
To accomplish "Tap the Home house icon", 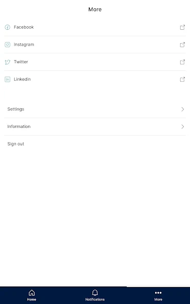I will pyautogui.click(x=32, y=293).
